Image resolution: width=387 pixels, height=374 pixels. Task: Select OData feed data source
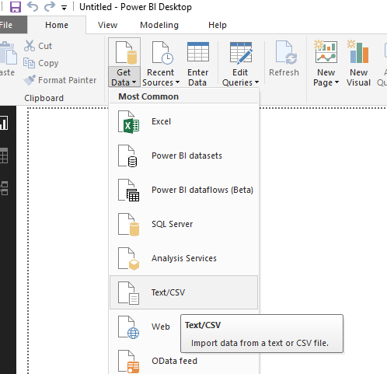pyautogui.click(x=184, y=361)
